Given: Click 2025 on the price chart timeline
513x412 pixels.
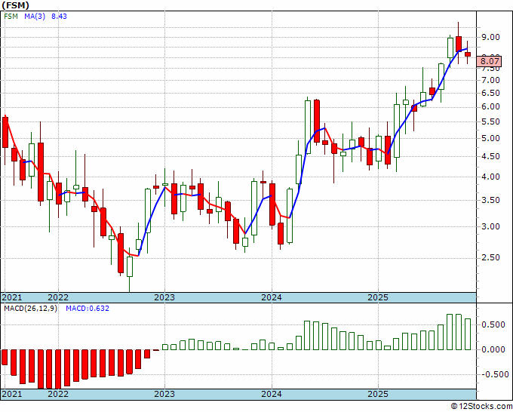Looking at the screenshot, I should coord(378,297).
